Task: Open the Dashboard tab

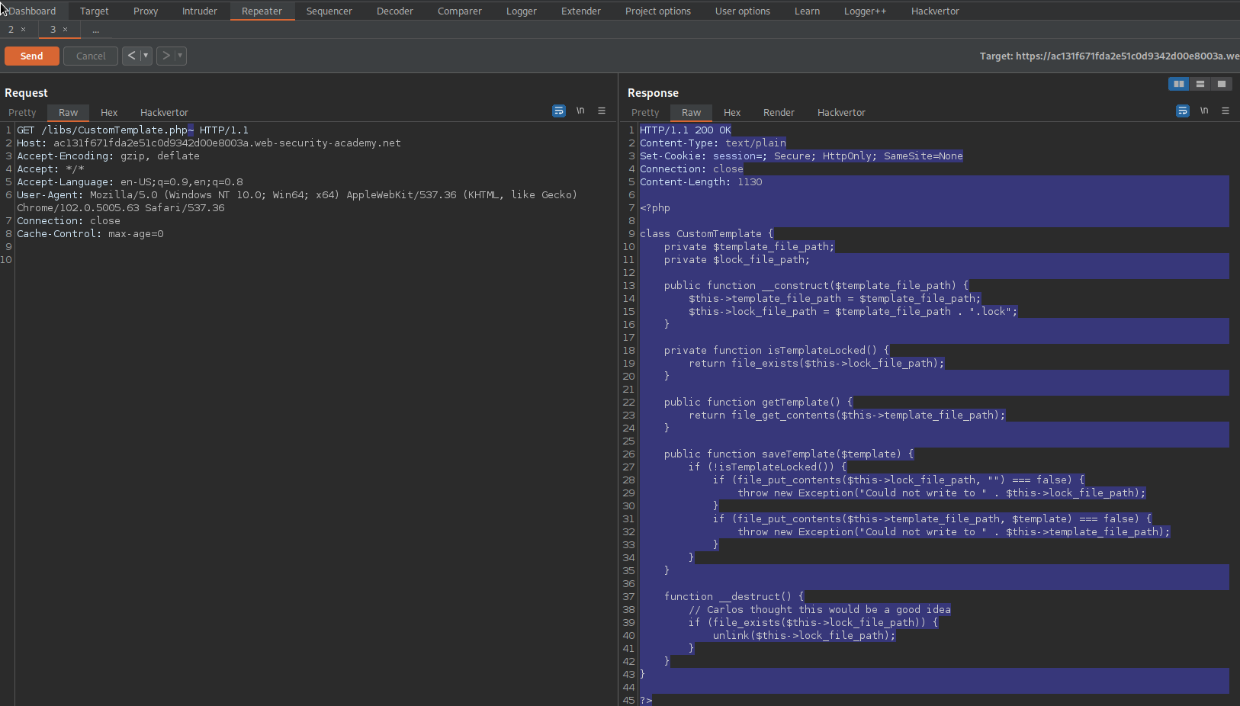Action: point(32,11)
